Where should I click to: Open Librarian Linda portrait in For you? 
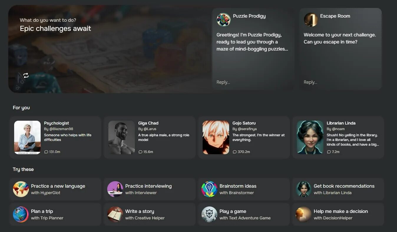310,137
